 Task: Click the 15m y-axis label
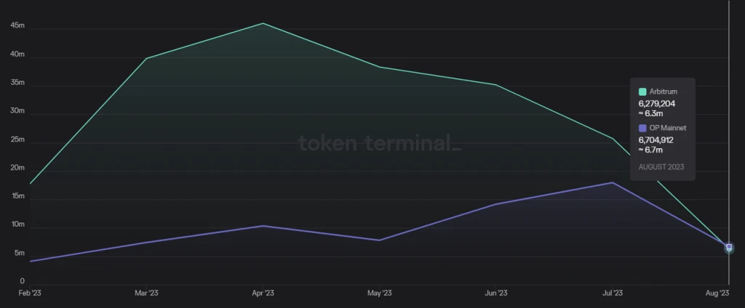(17, 195)
